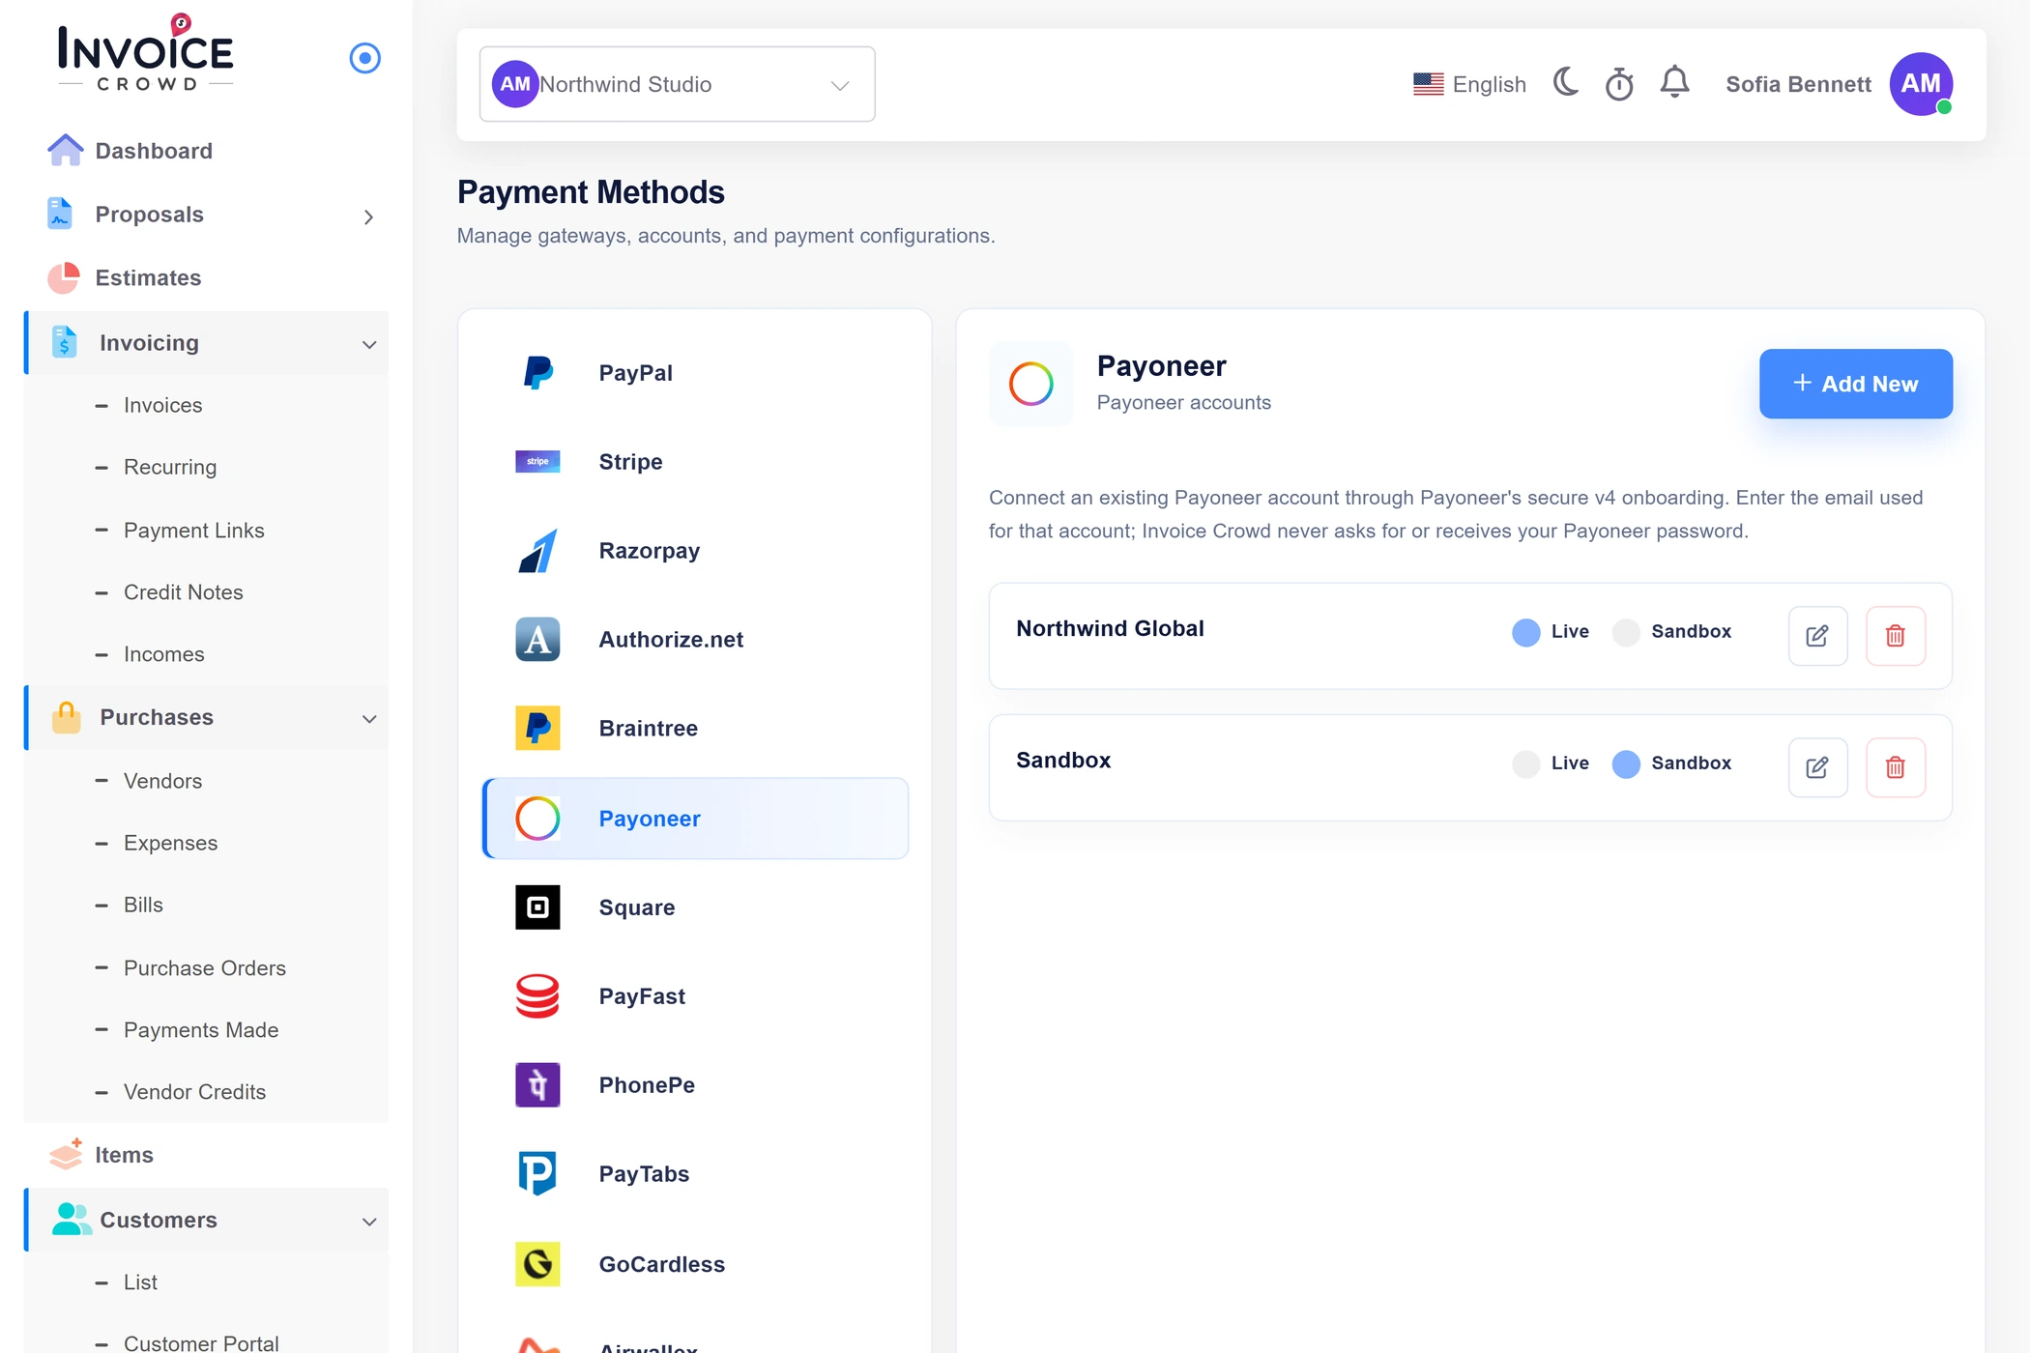The width and height of the screenshot is (2030, 1353).
Task: Click the PhonePe gateway logo
Action: (537, 1084)
